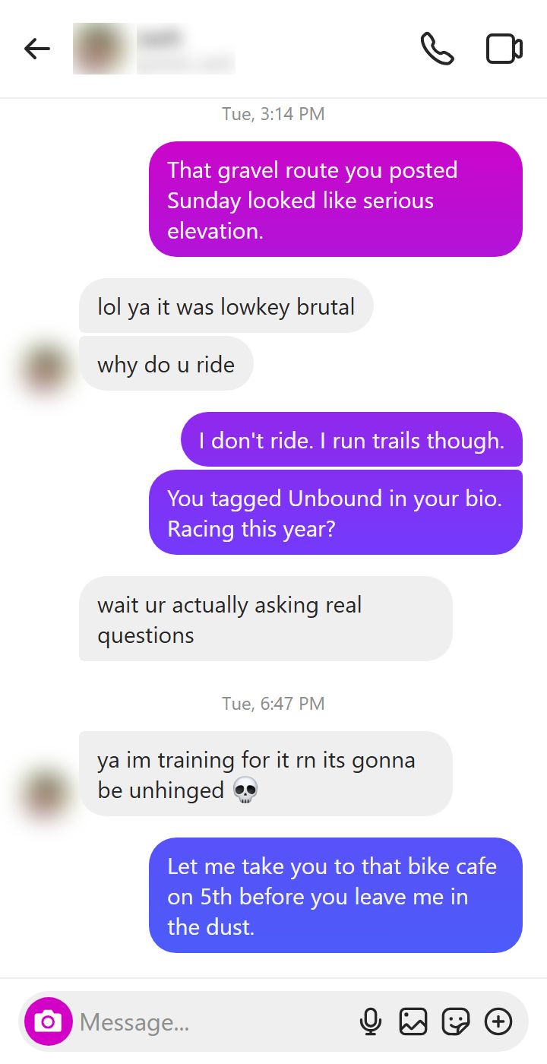Tap the "Let me take you to that bike cafe" bubble

point(336,896)
